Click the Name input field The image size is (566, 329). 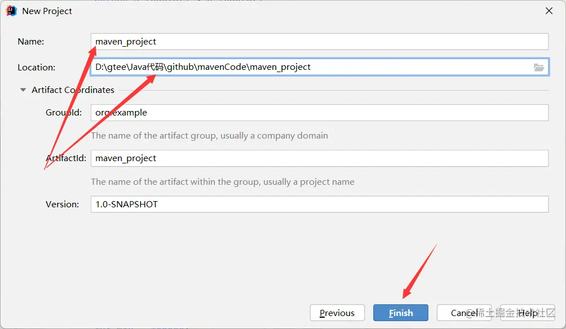pyautogui.click(x=320, y=42)
